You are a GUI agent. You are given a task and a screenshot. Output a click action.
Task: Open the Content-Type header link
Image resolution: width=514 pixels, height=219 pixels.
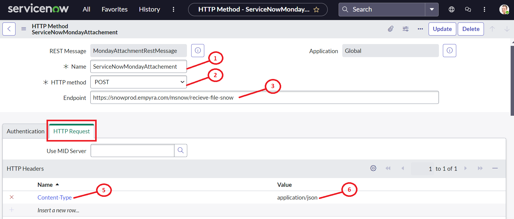[55, 197]
